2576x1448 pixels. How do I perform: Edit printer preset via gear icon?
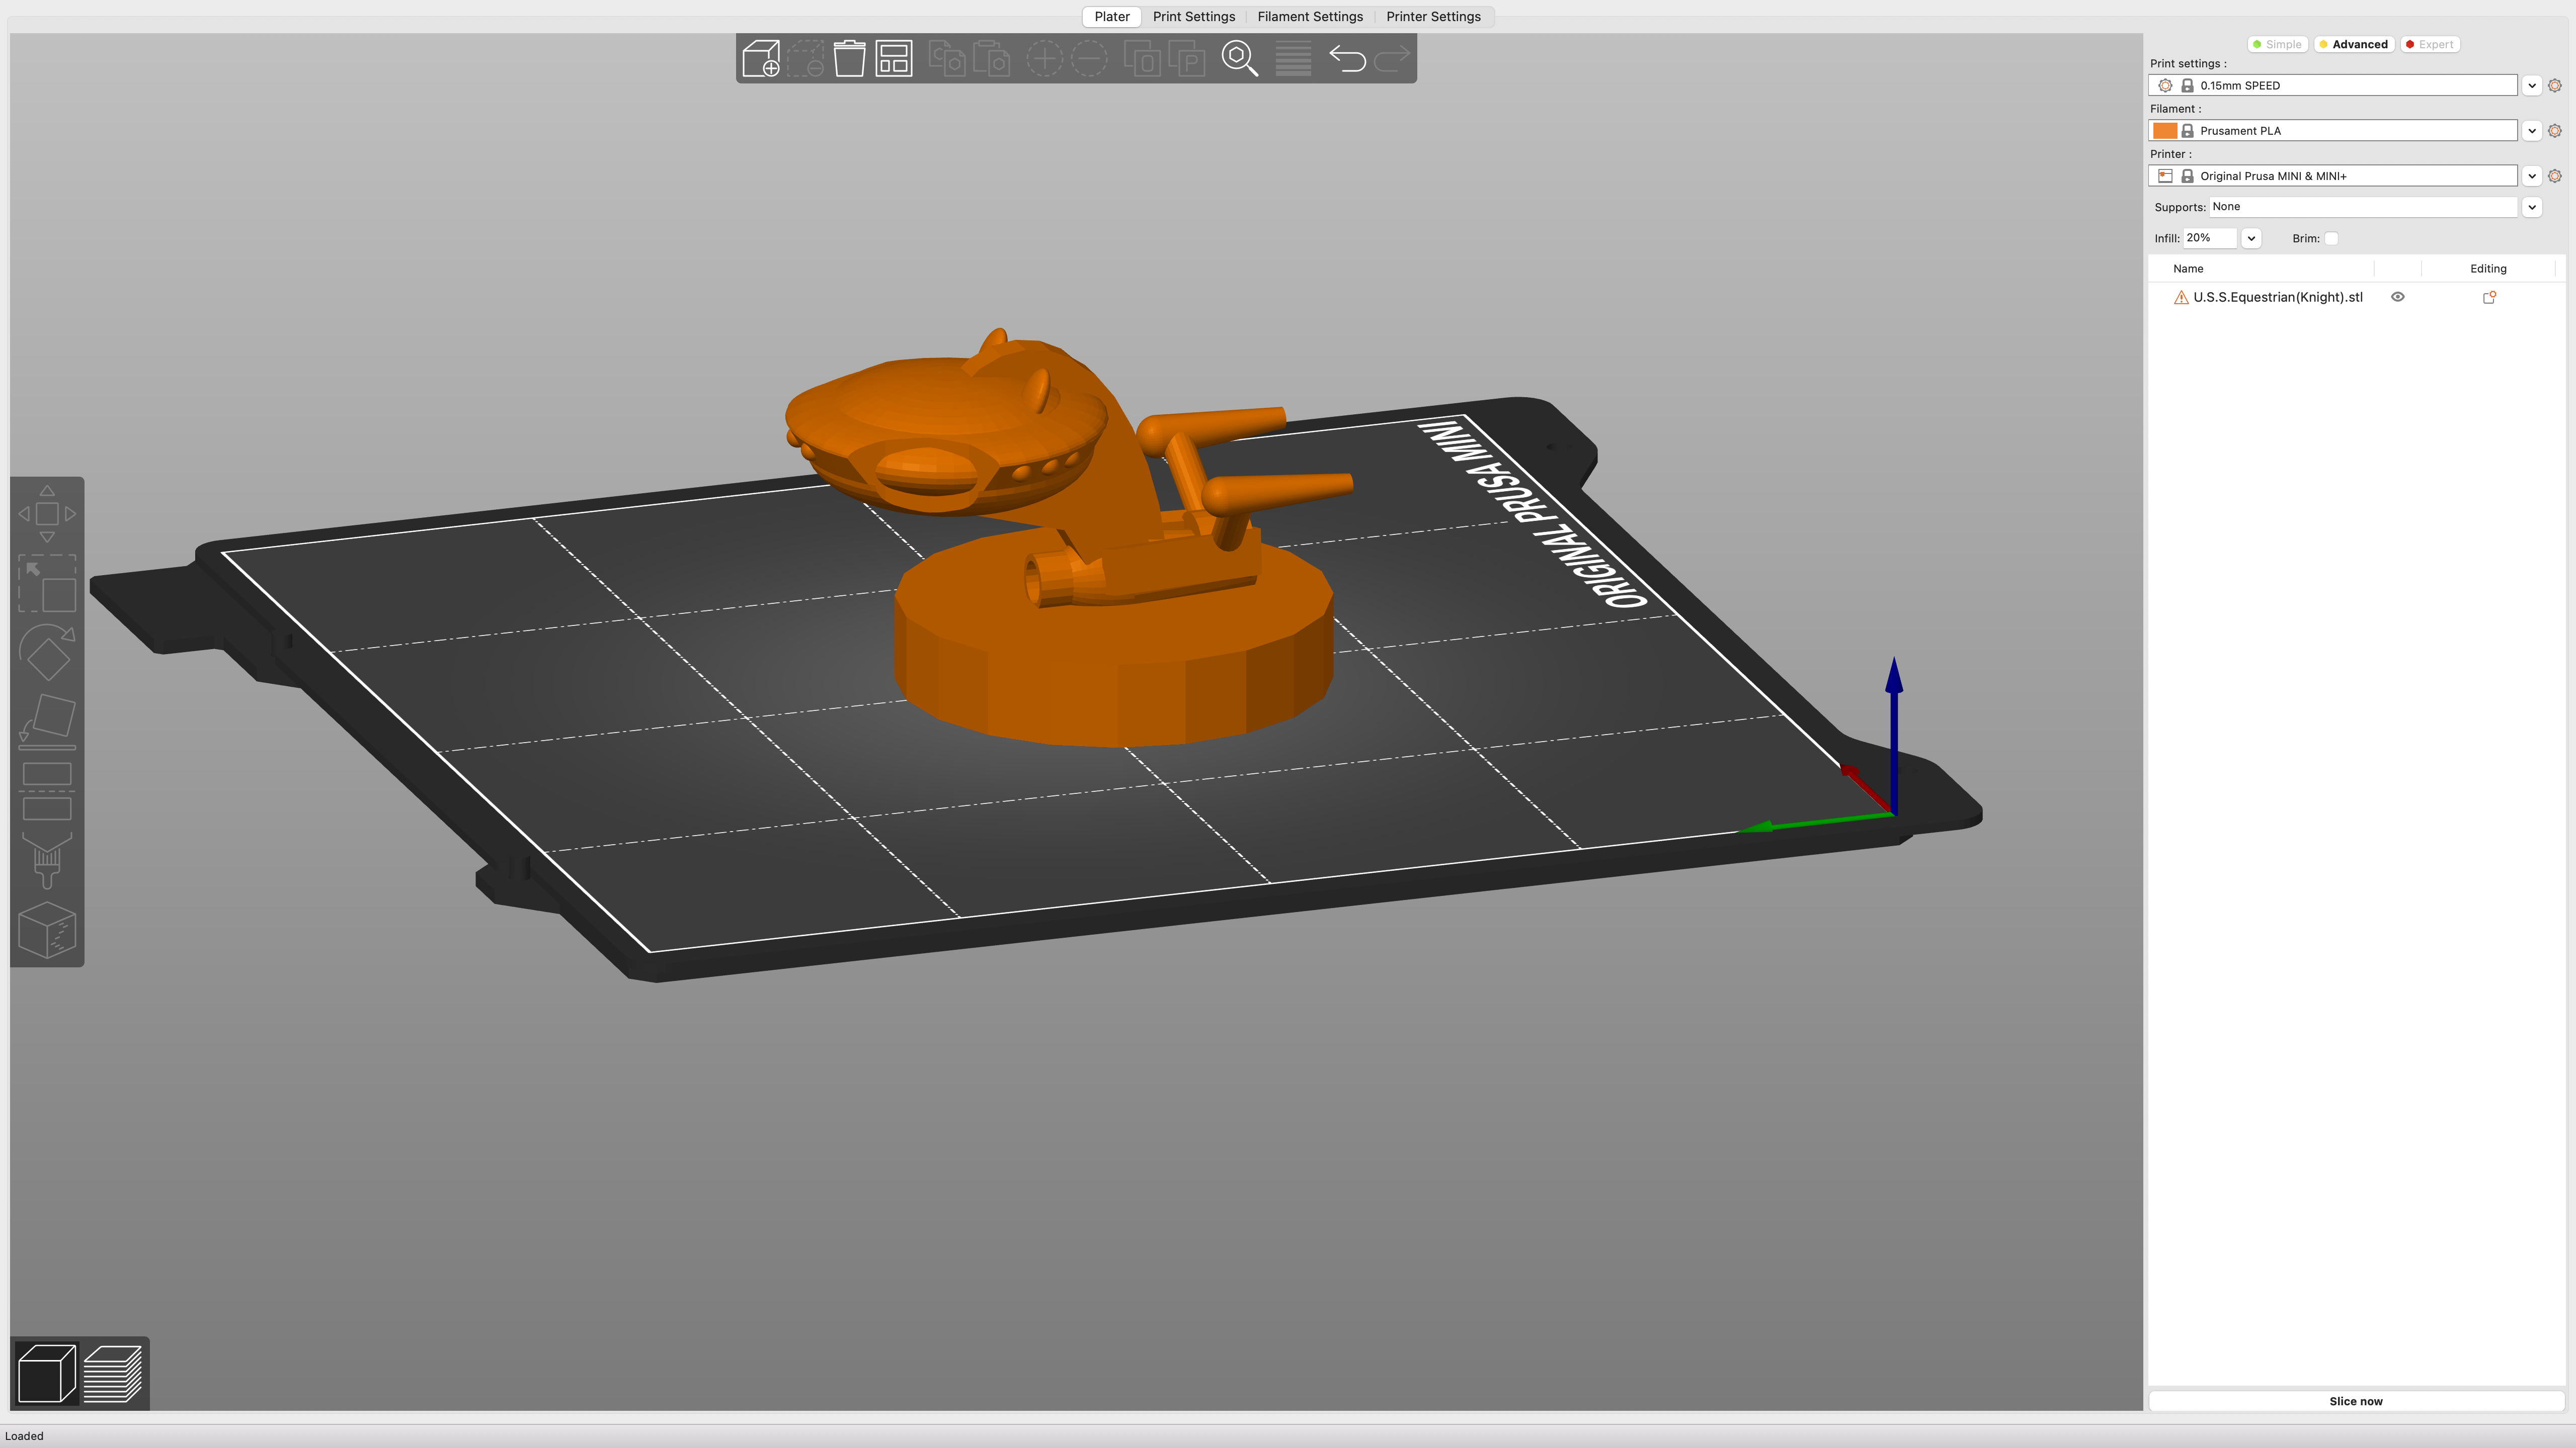[x=2555, y=176]
